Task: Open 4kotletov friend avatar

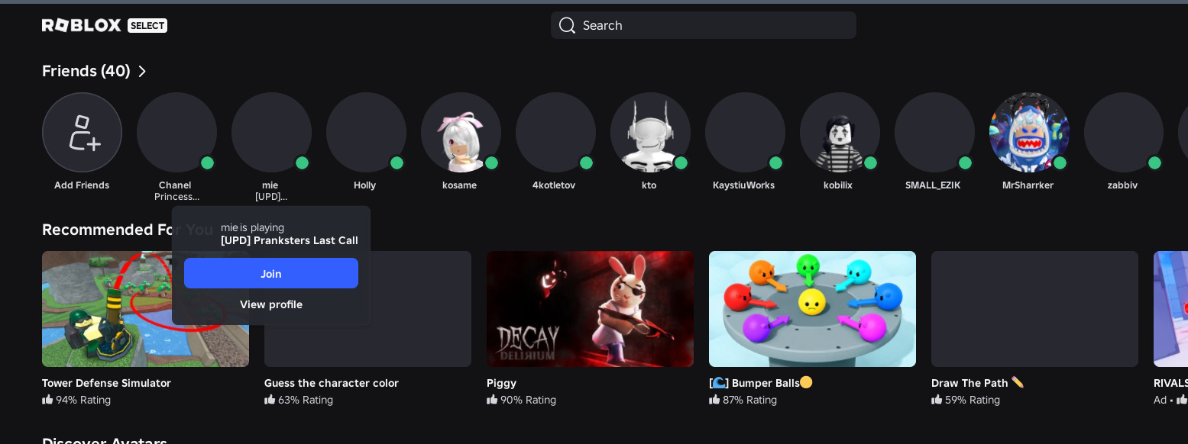Action: click(x=555, y=133)
